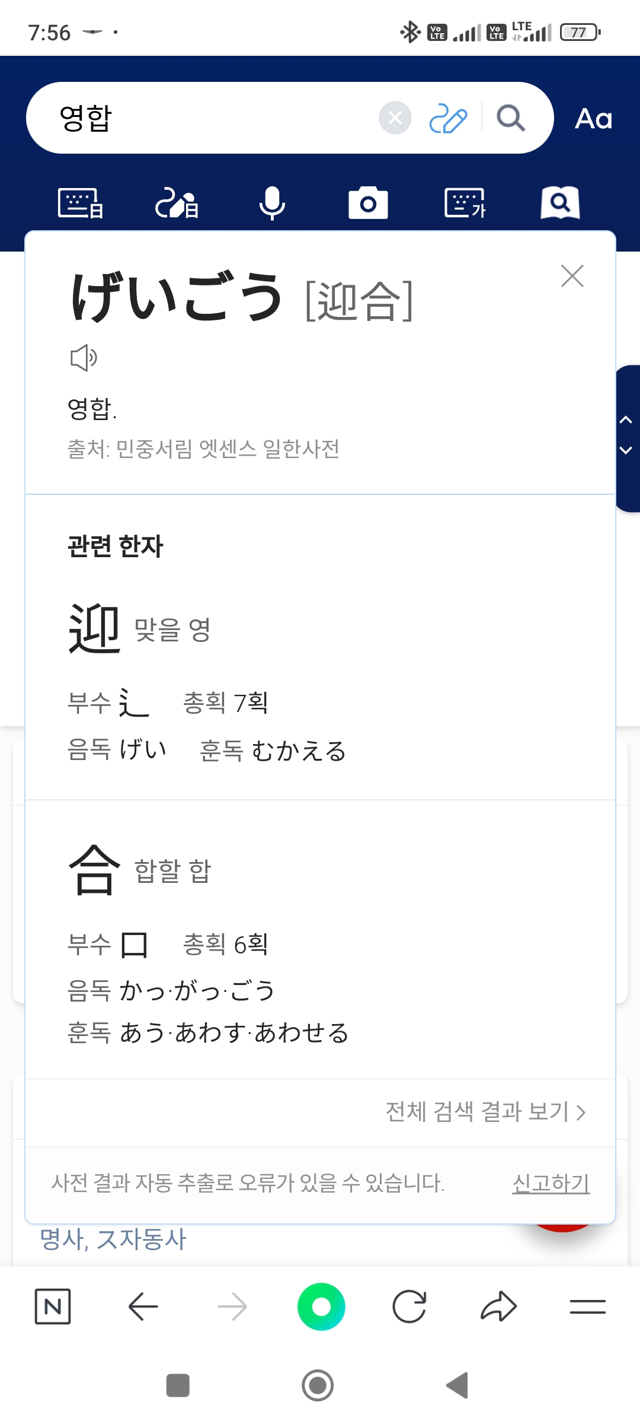Select the Korean keyboard input icon
640x1424 pixels.
click(465, 204)
